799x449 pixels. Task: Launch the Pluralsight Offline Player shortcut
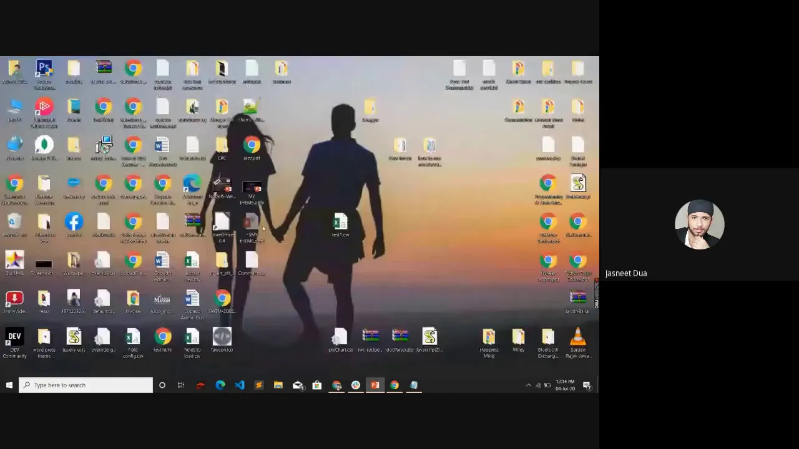[x=44, y=113]
